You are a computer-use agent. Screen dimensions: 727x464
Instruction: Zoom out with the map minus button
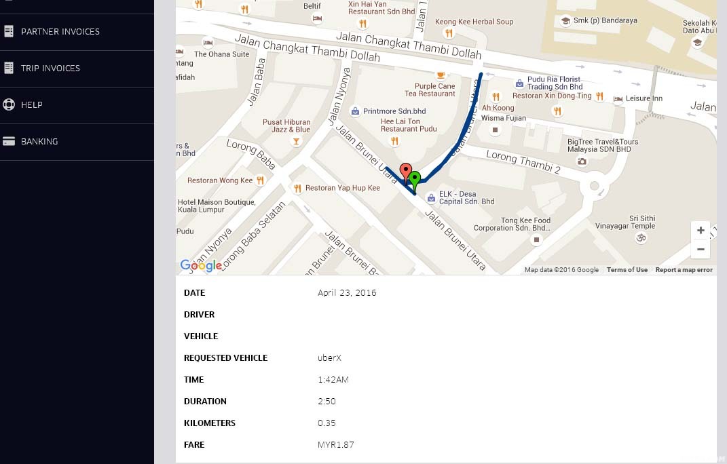[700, 250]
